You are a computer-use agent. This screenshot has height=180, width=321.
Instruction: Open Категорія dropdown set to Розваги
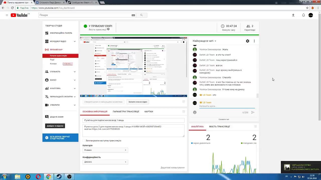click(105, 150)
